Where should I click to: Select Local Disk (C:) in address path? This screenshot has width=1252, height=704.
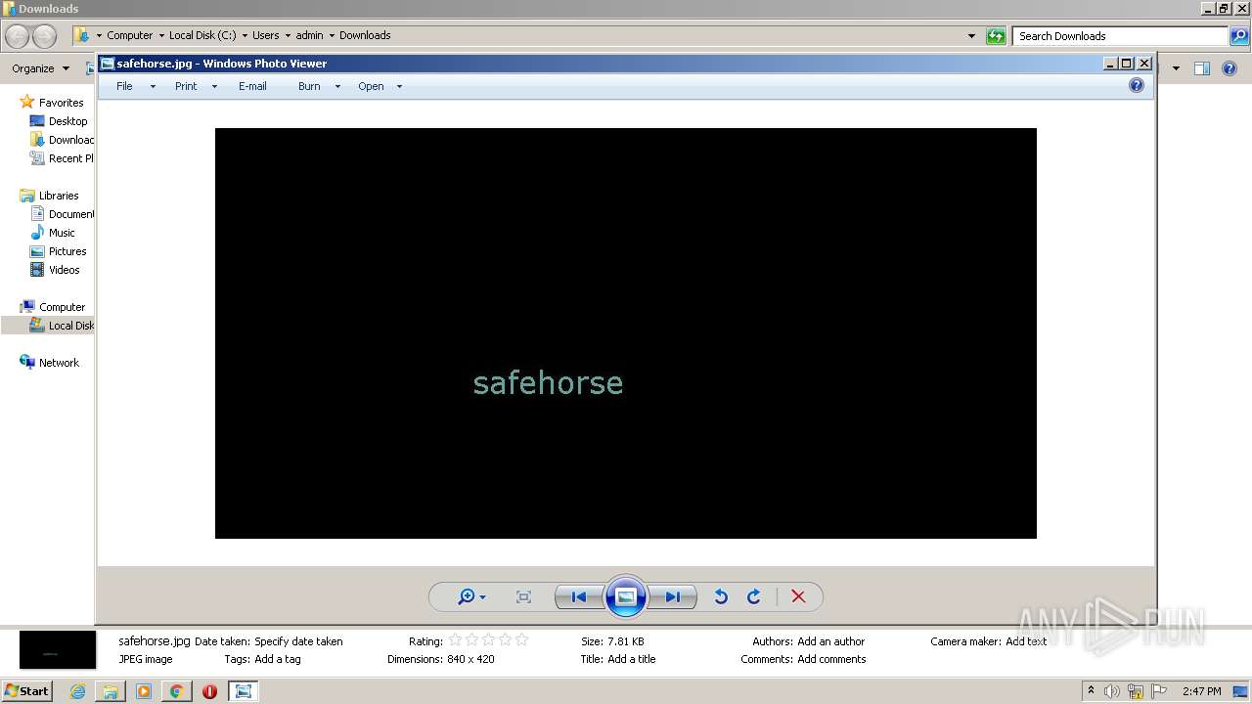click(x=202, y=35)
